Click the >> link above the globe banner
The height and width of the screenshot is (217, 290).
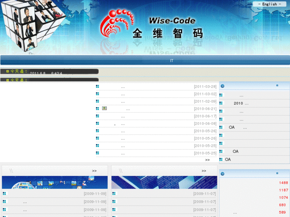click(x=94, y=171)
